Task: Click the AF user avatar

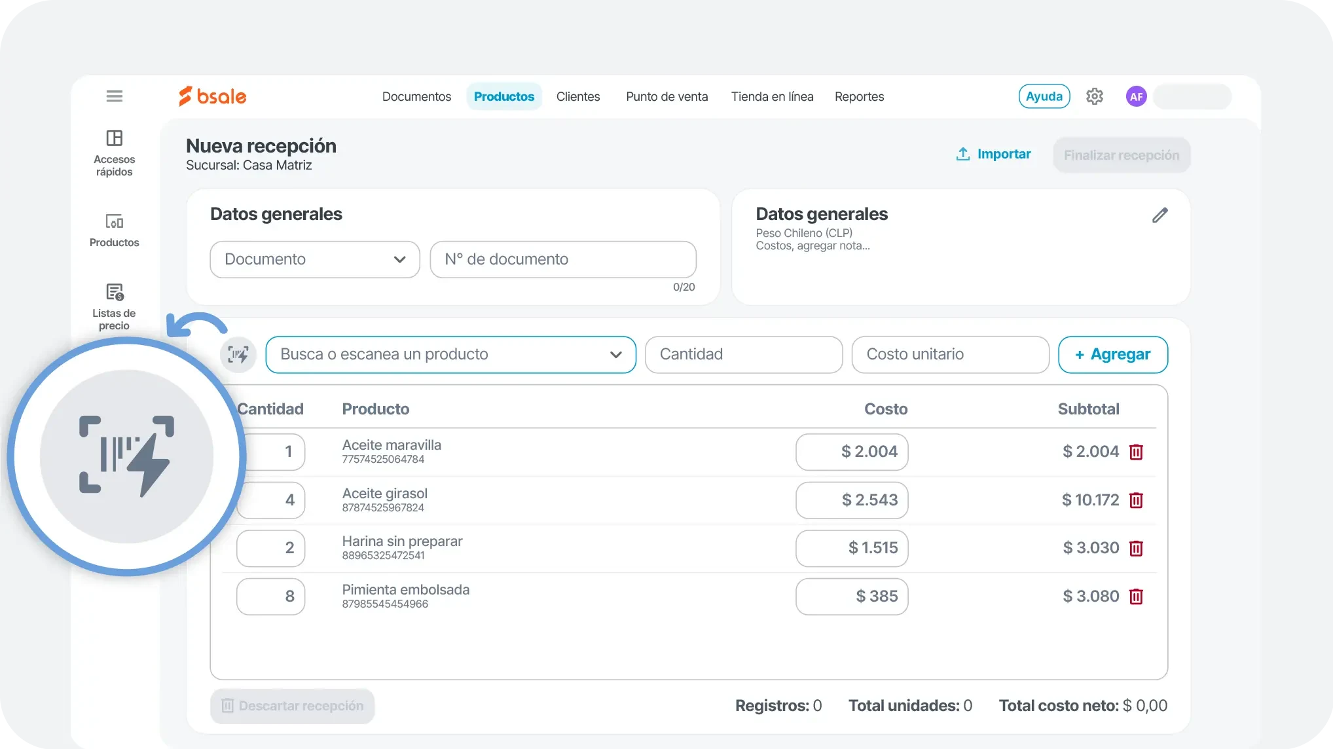Action: (1136, 96)
